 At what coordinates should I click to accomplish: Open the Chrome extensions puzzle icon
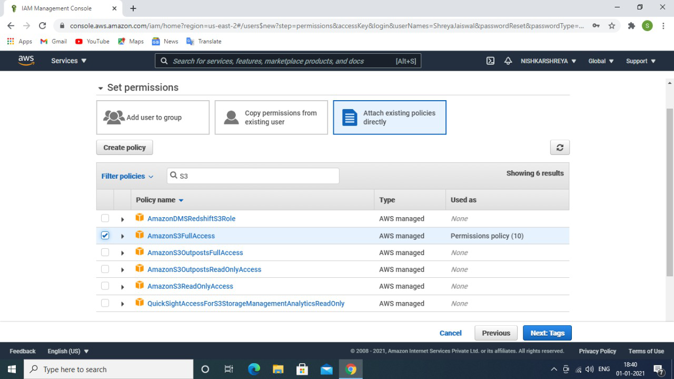631,26
